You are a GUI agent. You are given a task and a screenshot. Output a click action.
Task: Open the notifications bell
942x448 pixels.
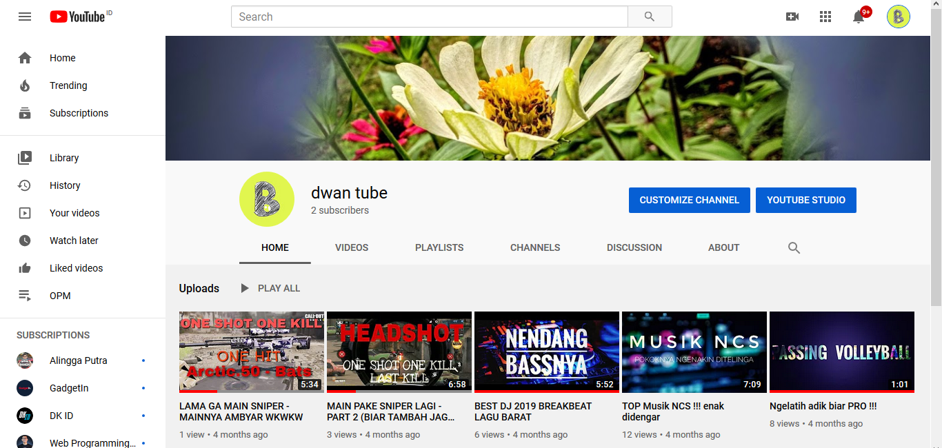pos(859,17)
